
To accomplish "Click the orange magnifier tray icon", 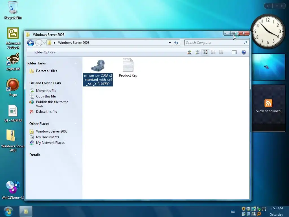I will pyautogui.click(x=259, y=214).
